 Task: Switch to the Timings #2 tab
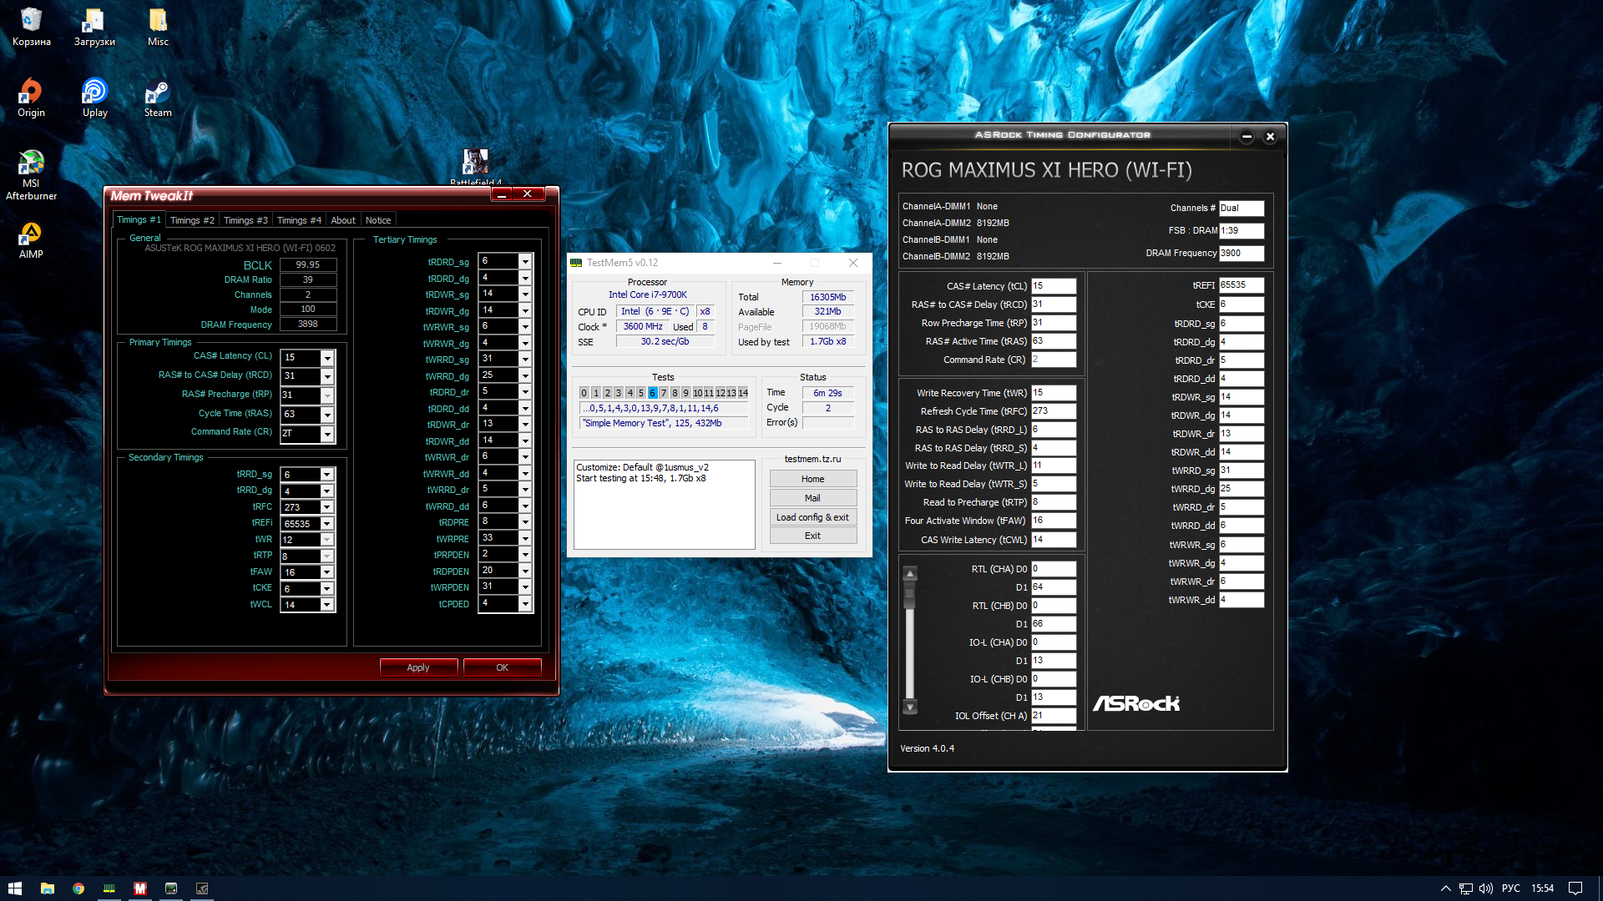(192, 220)
